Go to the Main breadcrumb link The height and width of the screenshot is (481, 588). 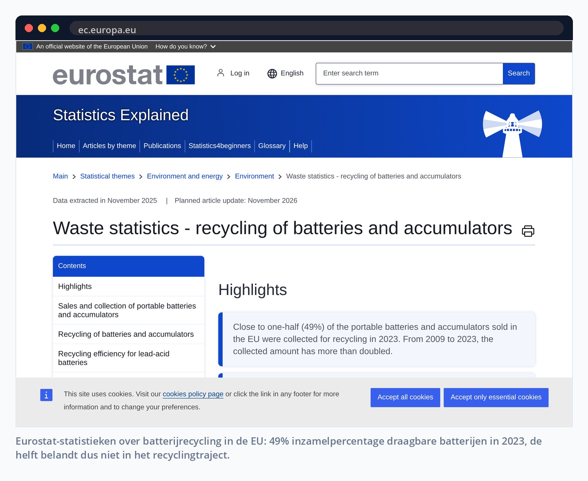coord(60,176)
